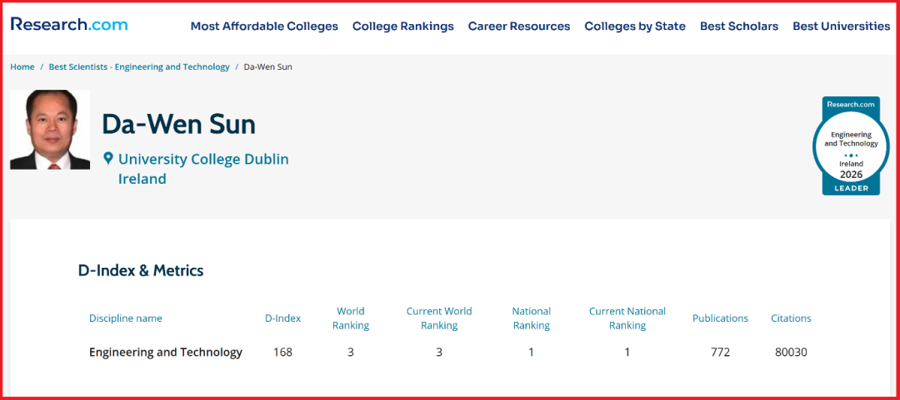The height and width of the screenshot is (400, 900).
Task: Click the location pin icon beside University College Dublin
Action: (107, 159)
